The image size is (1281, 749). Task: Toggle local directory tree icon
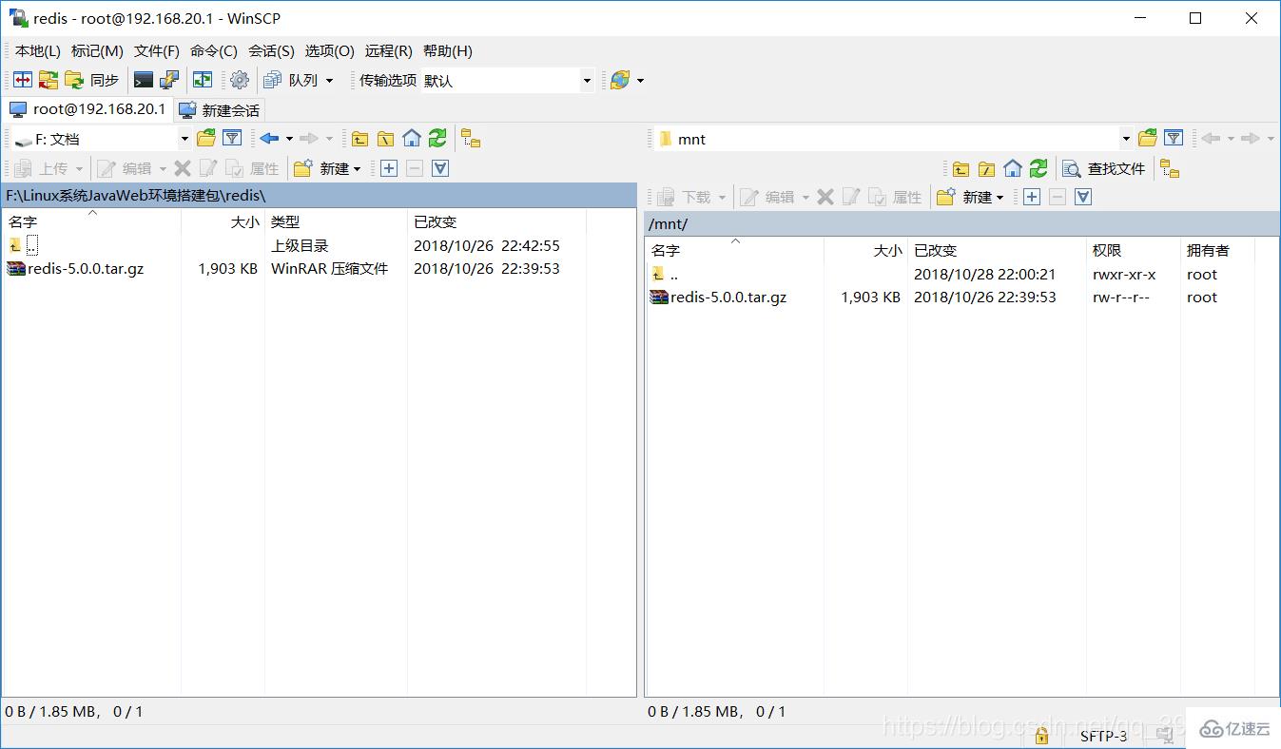point(471,139)
